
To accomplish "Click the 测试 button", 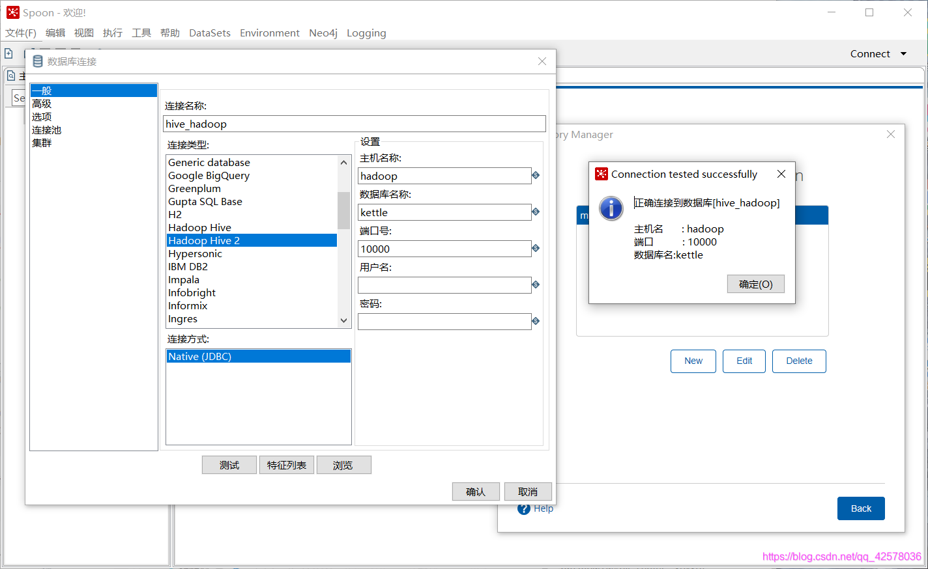I will [229, 465].
